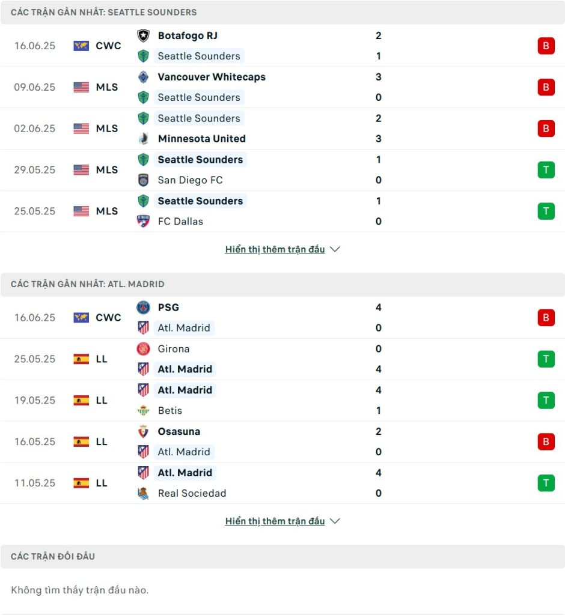
Task: Expand more Atl. Madrid matches chevron
Action: 335,521
